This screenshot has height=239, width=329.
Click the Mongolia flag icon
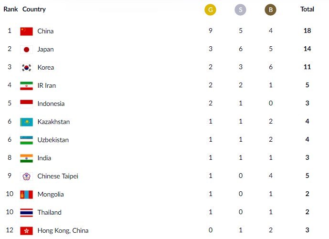tap(26, 195)
